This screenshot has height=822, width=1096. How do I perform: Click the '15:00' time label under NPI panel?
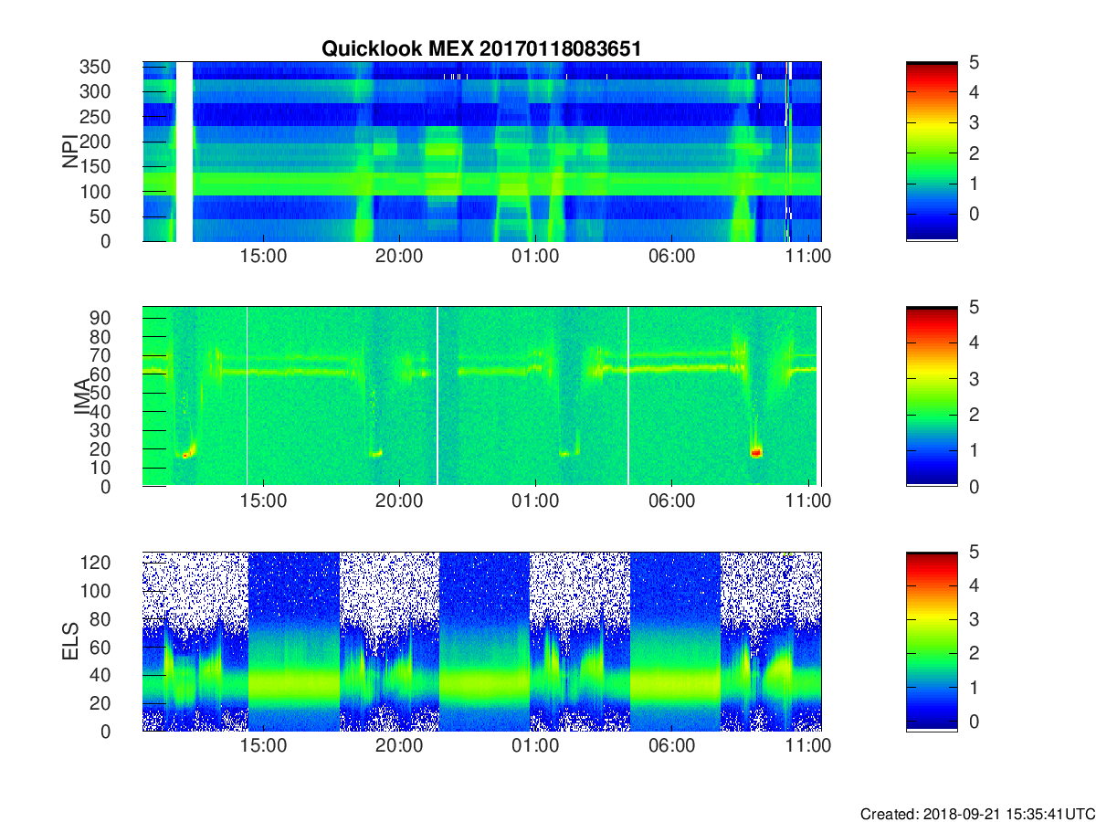click(263, 257)
